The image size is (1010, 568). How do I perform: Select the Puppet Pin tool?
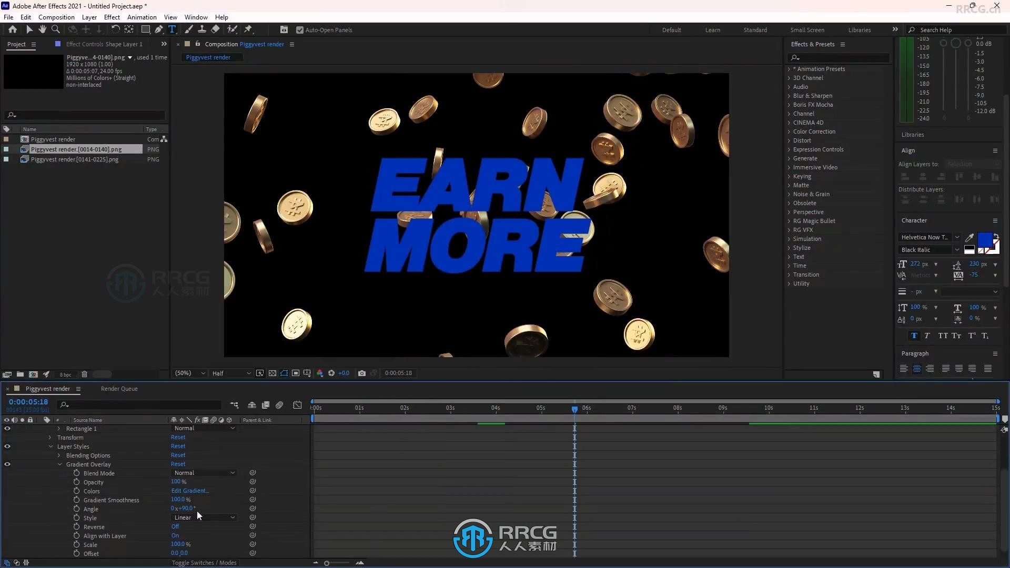click(248, 29)
